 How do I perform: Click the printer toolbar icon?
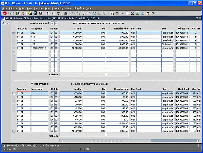click(66, 13)
